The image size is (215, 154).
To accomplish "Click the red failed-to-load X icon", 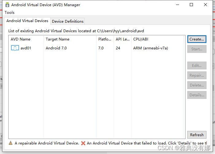I will [x=83, y=143].
